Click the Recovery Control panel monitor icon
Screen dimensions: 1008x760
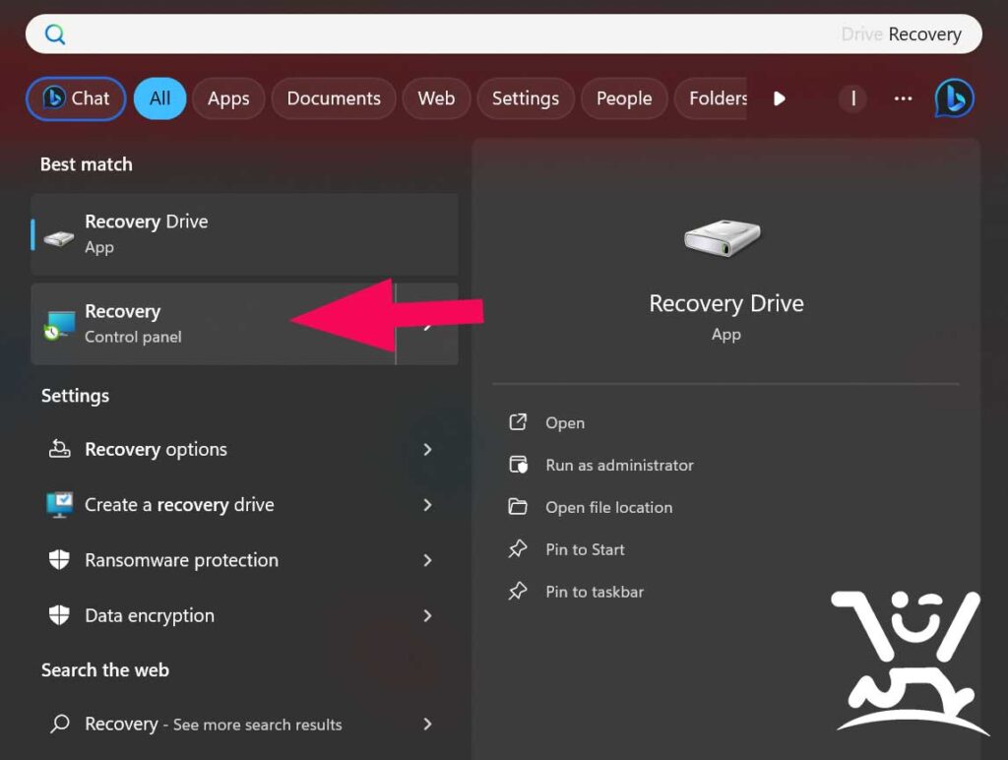coord(59,325)
